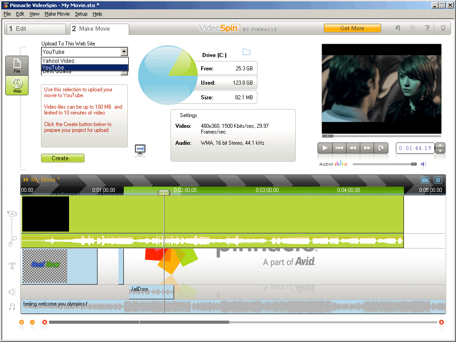Open the Upload To This Web Site dropdown

pyautogui.click(x=124, y=52)
